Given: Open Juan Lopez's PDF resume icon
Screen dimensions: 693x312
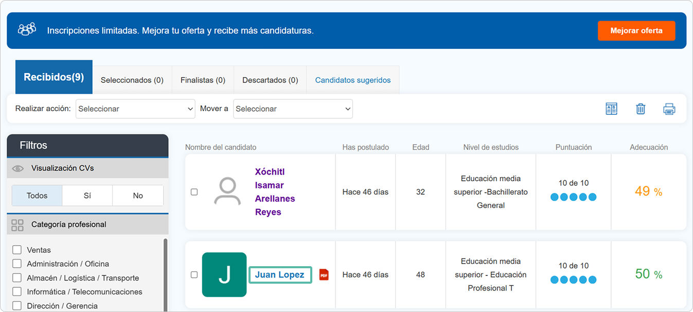Looking at the screenshot, I should point(324,275).
